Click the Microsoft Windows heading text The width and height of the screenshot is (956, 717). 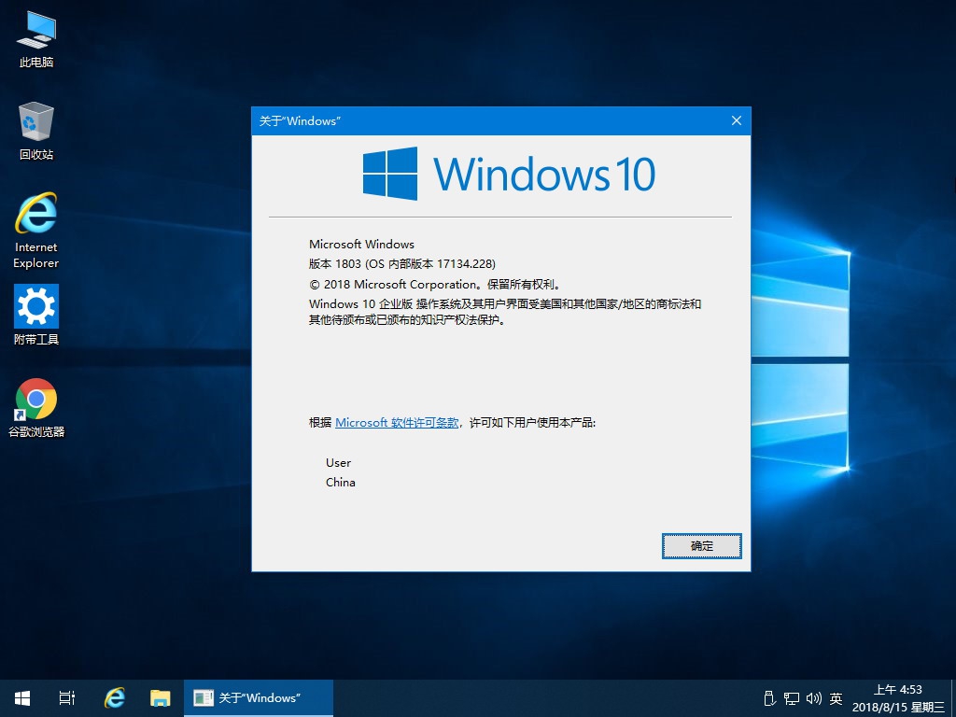coord(361,244)
